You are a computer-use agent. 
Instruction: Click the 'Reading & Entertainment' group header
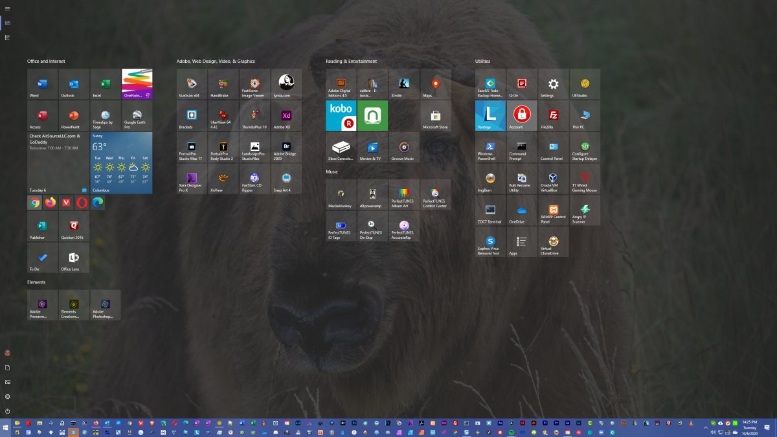coord(352,62)
